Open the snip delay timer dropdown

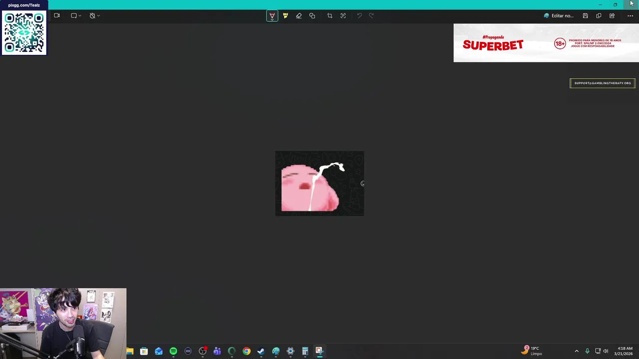[x=94, y=15]
